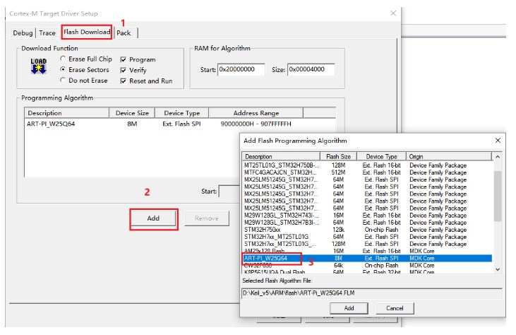Select ART-PI_W25Q64 row in Programming Algorithm
Image resolution: width=516 pixels, height=335 pixels.
[180, 124]
